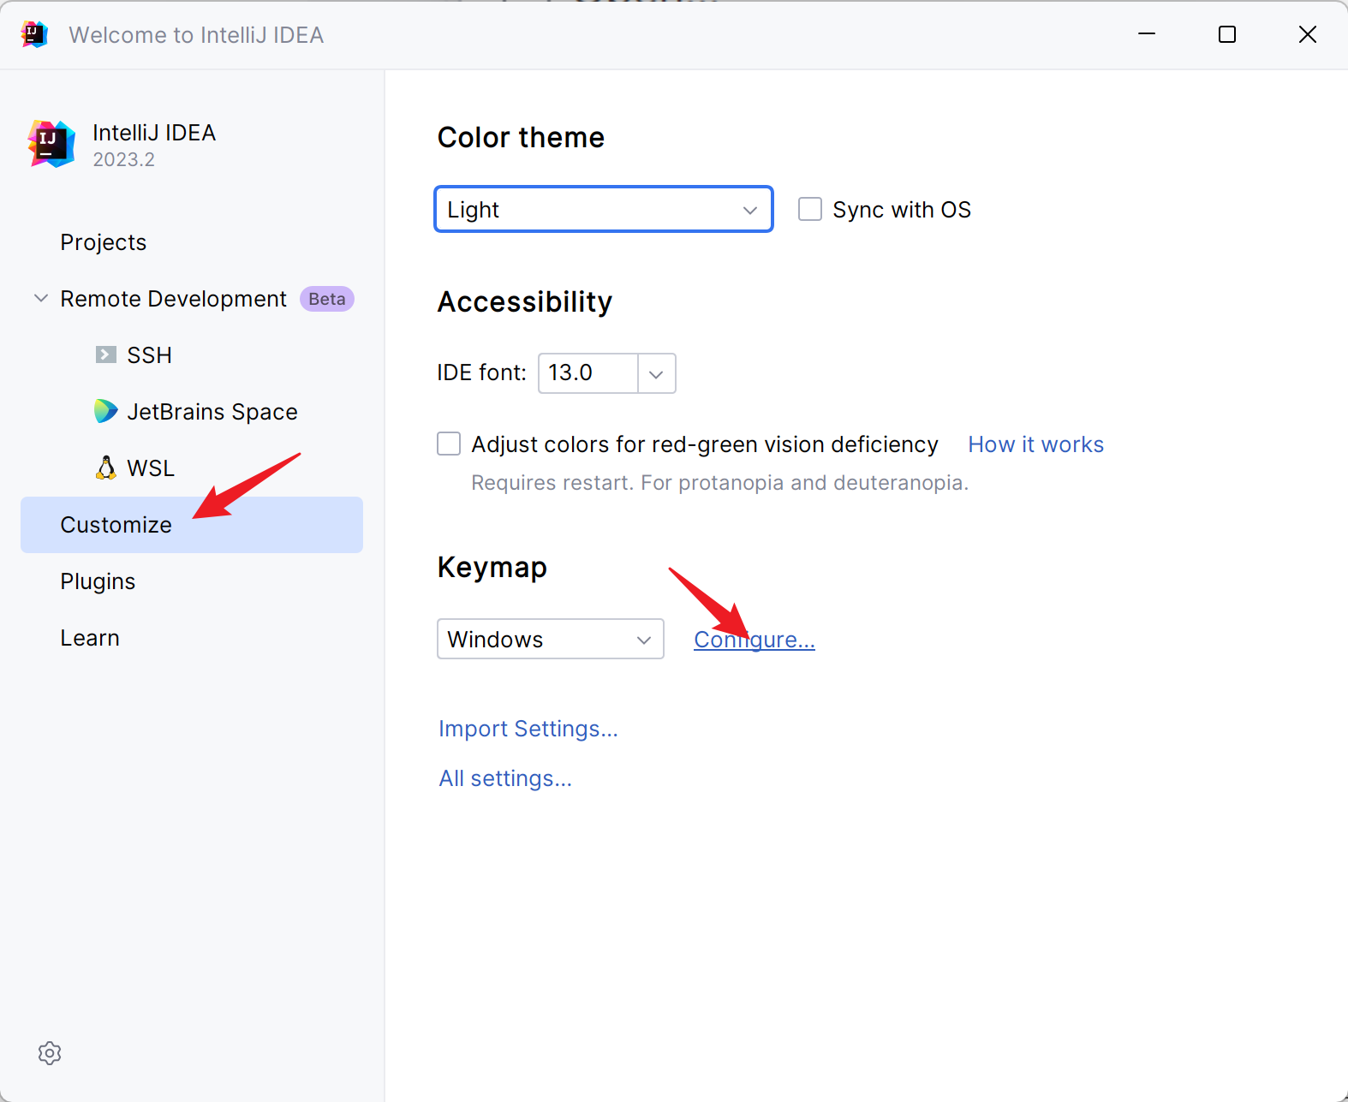Click the IntelliJ icon in title bar
This screenshot has width=1348, height=1102.
(34, 34)
